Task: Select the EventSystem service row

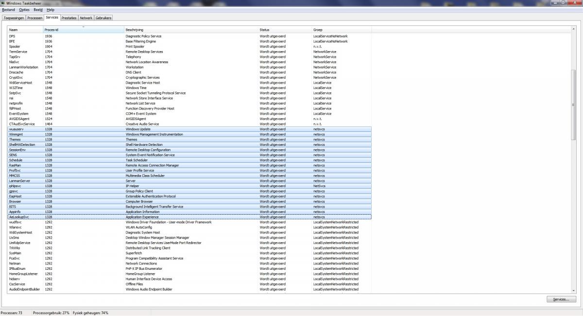Action: click(190, 114)
